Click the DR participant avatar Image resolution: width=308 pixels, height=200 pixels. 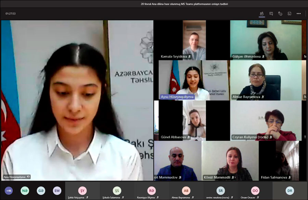(290, 191)
